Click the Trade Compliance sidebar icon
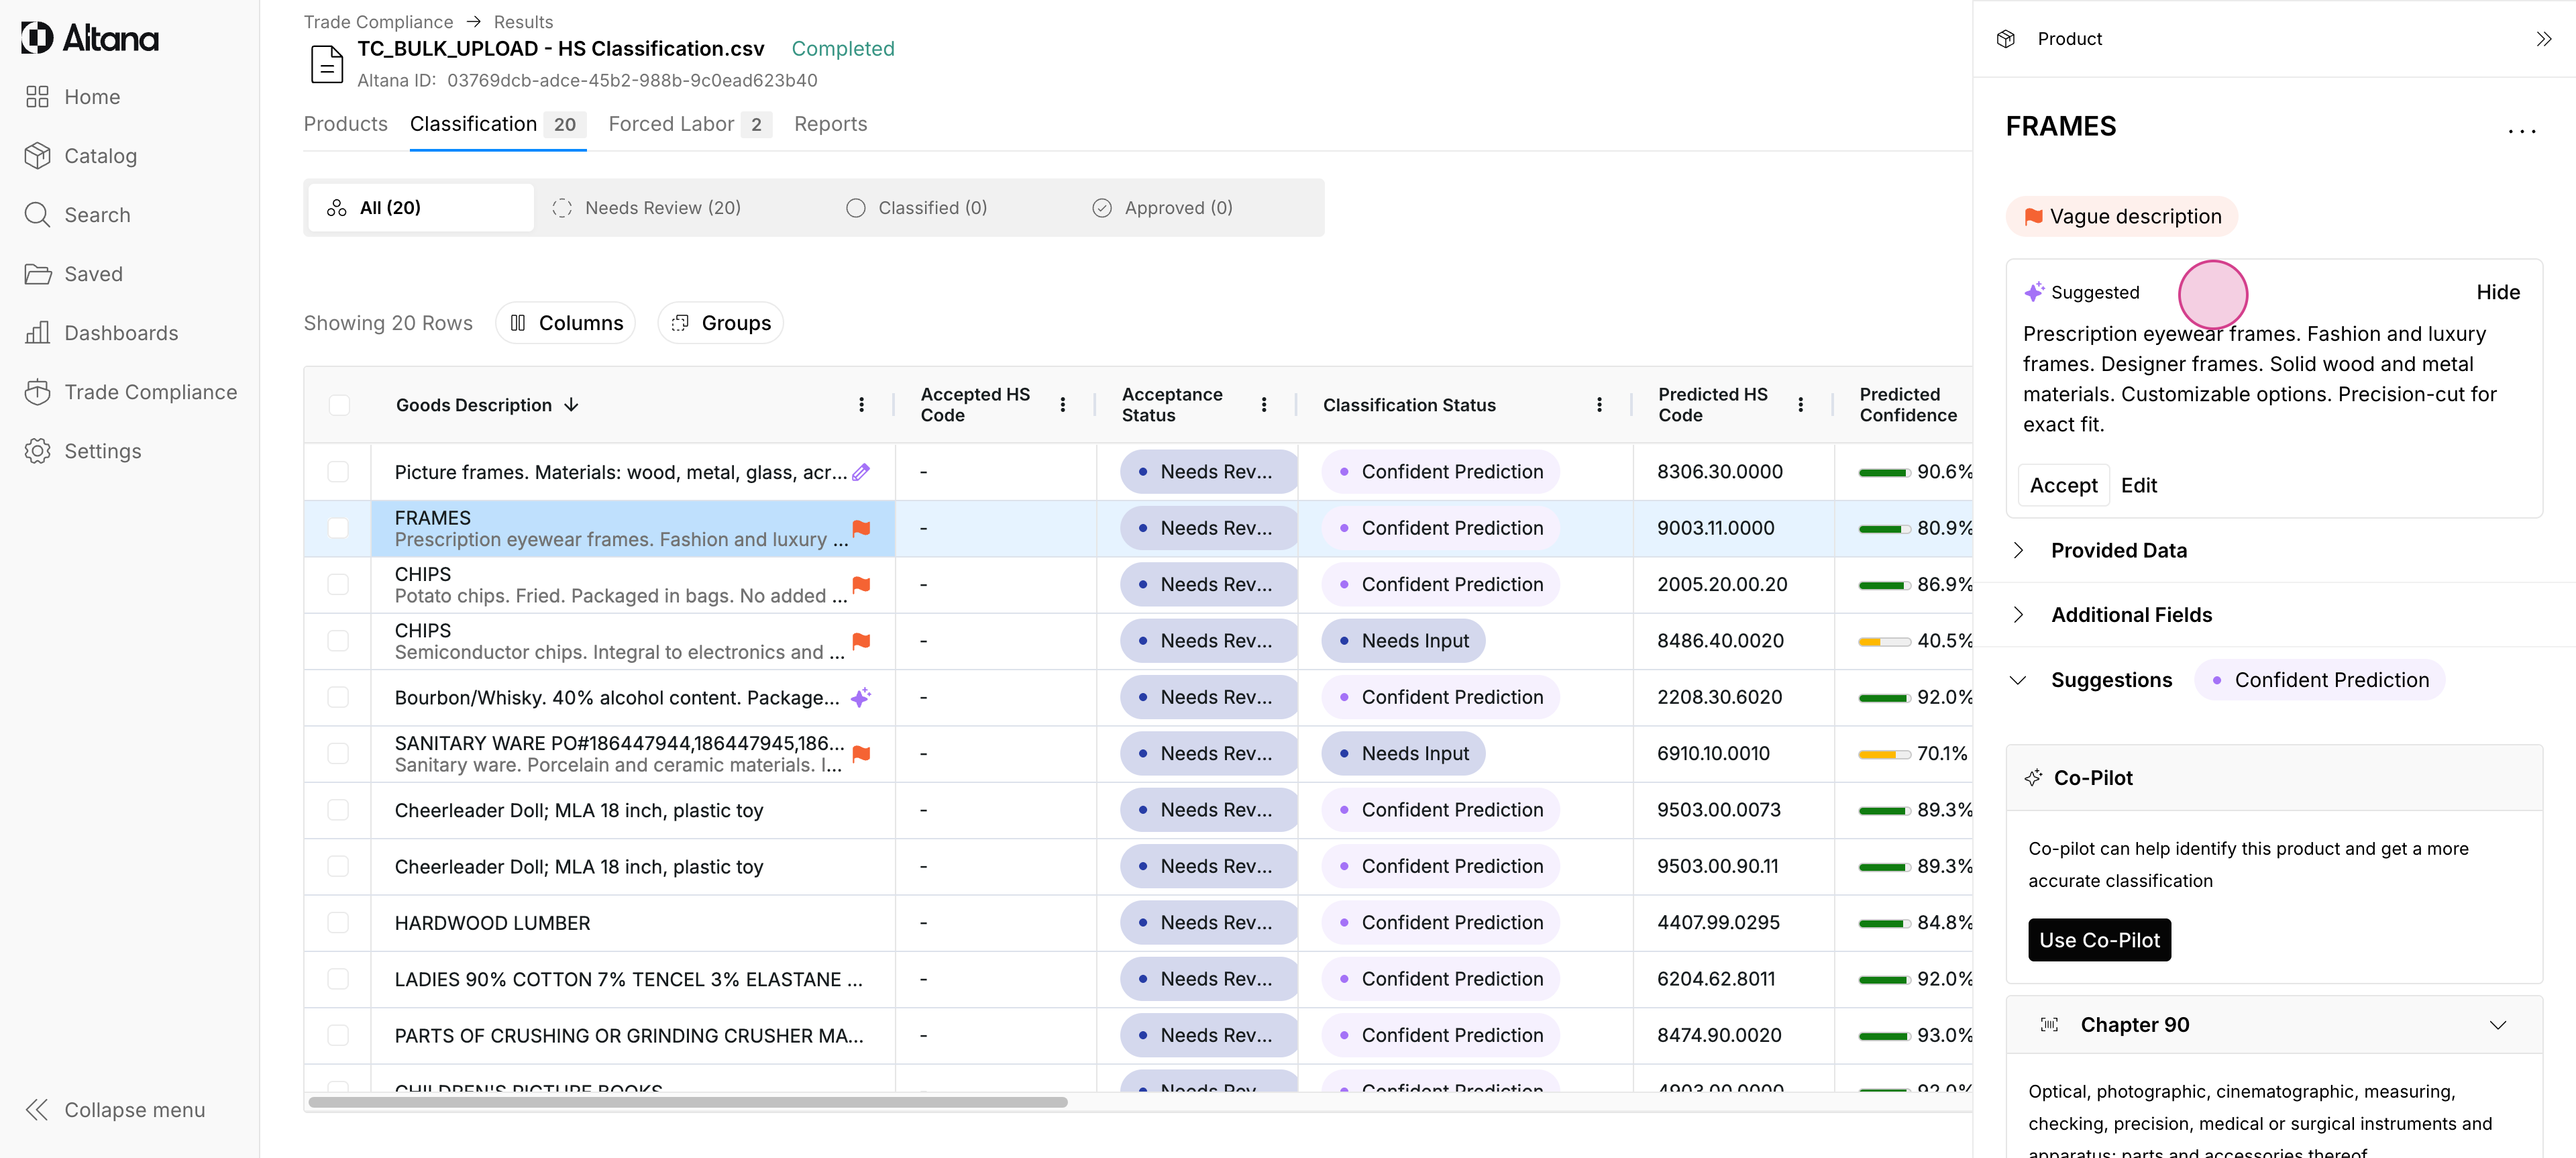Screen dimensions: 2576x1158 (x=37, y=392)
